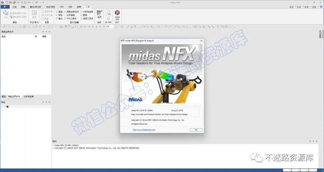Toggle the 分析和结果 checkbox in ribbon

tap(81, 12)
